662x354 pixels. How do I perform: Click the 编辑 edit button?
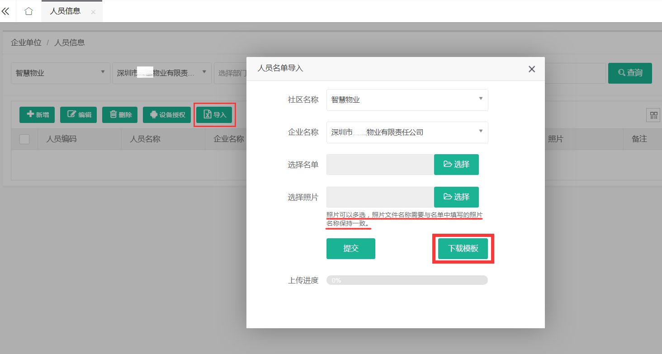pos(79,115)
